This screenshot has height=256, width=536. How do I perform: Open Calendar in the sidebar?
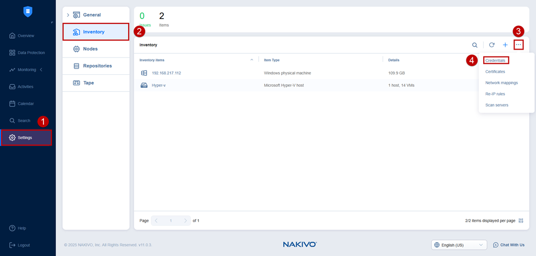[21, 104]
